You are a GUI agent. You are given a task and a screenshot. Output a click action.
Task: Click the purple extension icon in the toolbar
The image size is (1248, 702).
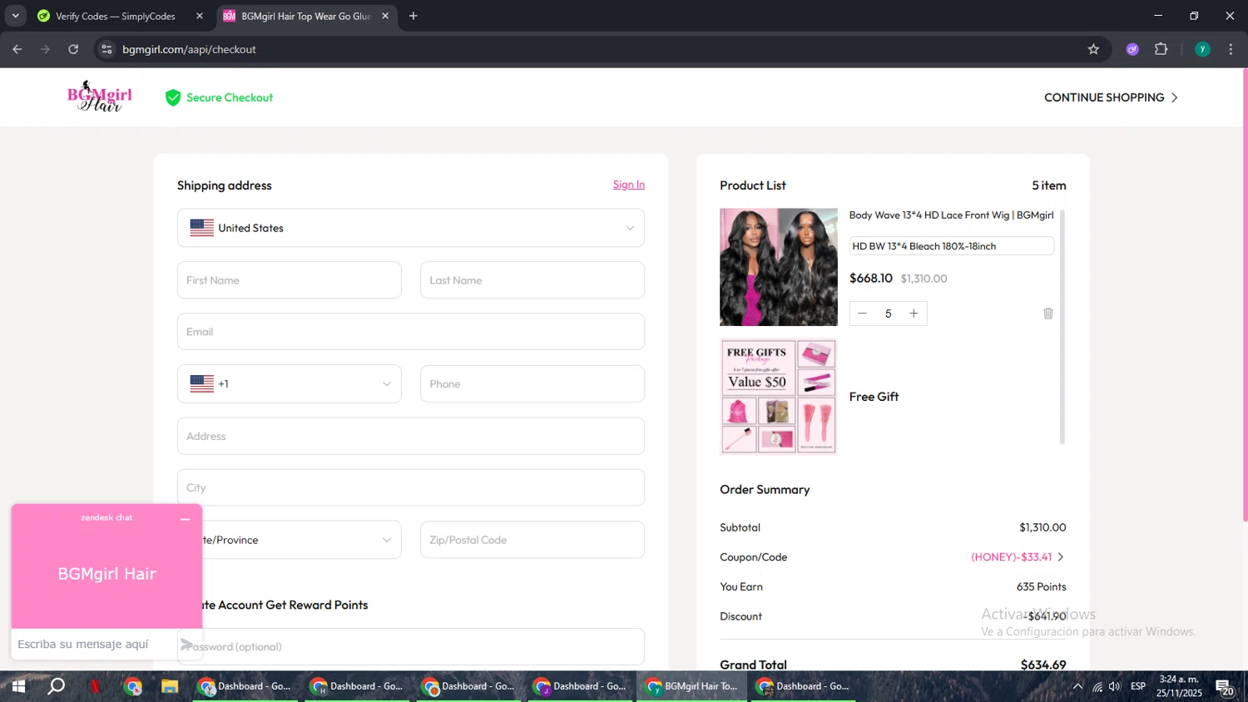1132,49
